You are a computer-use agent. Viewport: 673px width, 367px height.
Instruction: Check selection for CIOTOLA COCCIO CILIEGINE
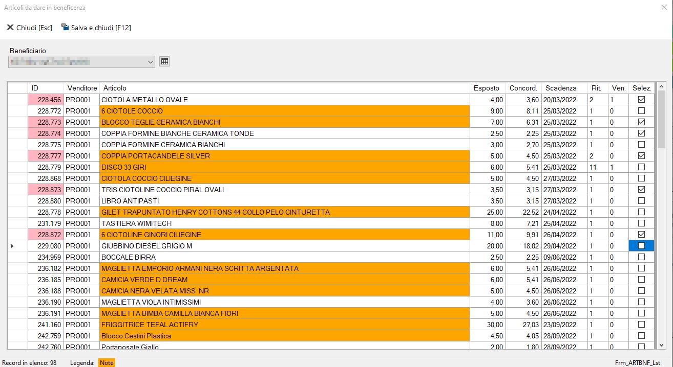(641, 178)
